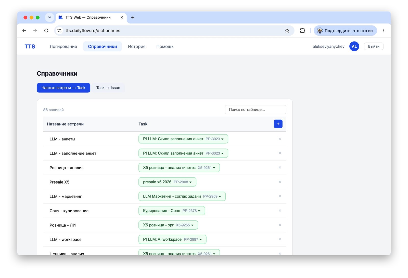Open PI LLM: AI workspace PP-2997 dropdown
Screen dimensions: 408x278
[x=172, y=240]
